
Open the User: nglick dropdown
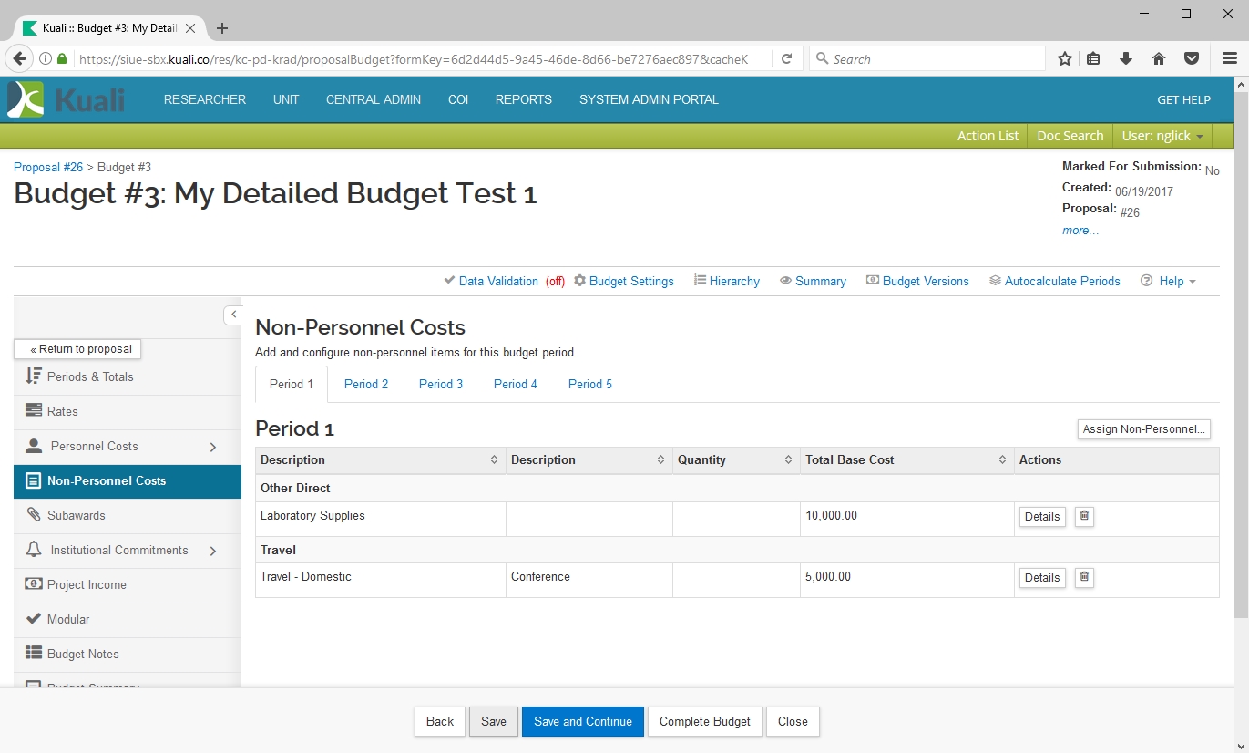click(x=1162, y=136)
